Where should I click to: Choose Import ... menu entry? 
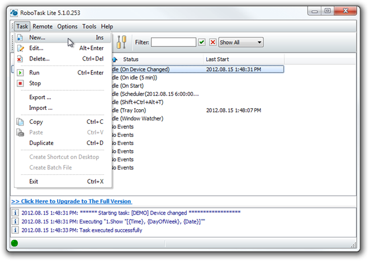tap(63, 108)
